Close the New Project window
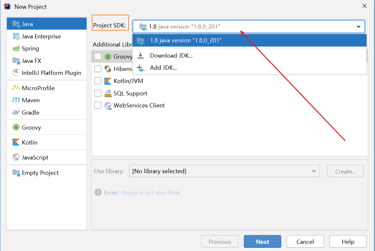 click(x=365, y=6)
